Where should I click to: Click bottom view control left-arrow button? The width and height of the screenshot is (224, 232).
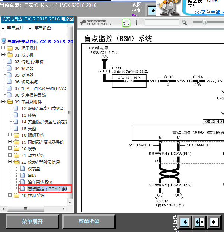(214, 222)
